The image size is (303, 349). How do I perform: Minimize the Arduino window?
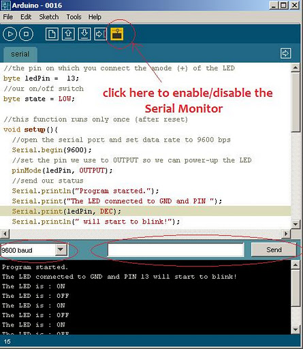(x=274, y=5)
